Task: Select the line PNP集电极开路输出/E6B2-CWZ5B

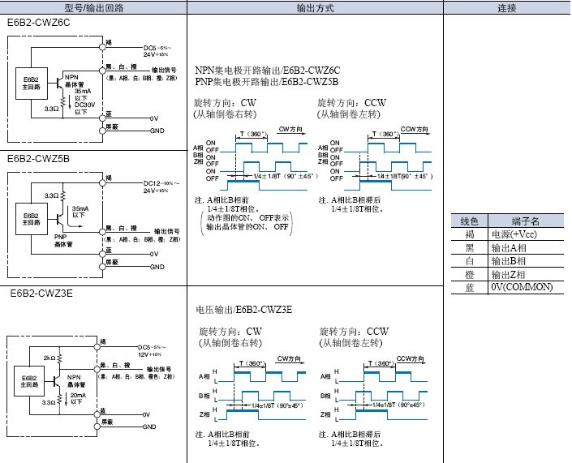Action: [267, 81]
